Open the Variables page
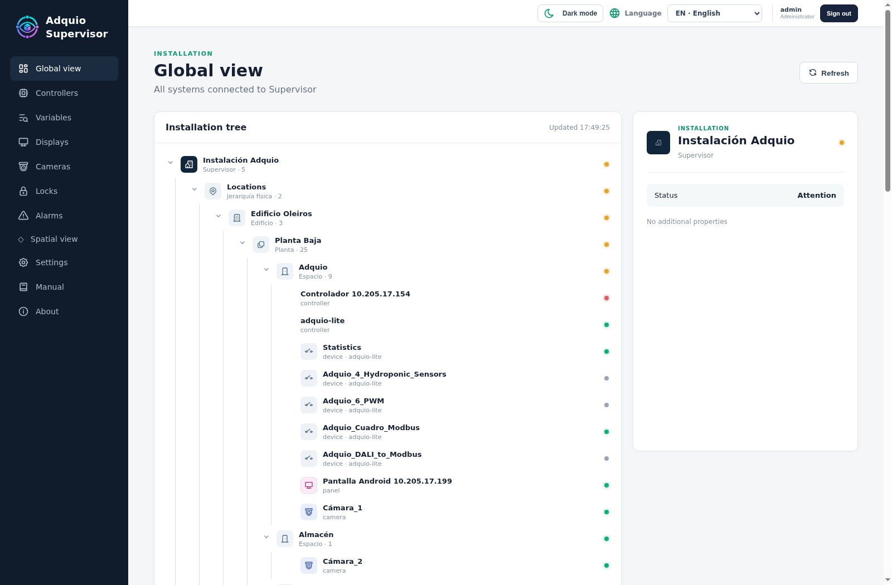The width and height of the screenshot is (892, 585). [x=64, y=118]
